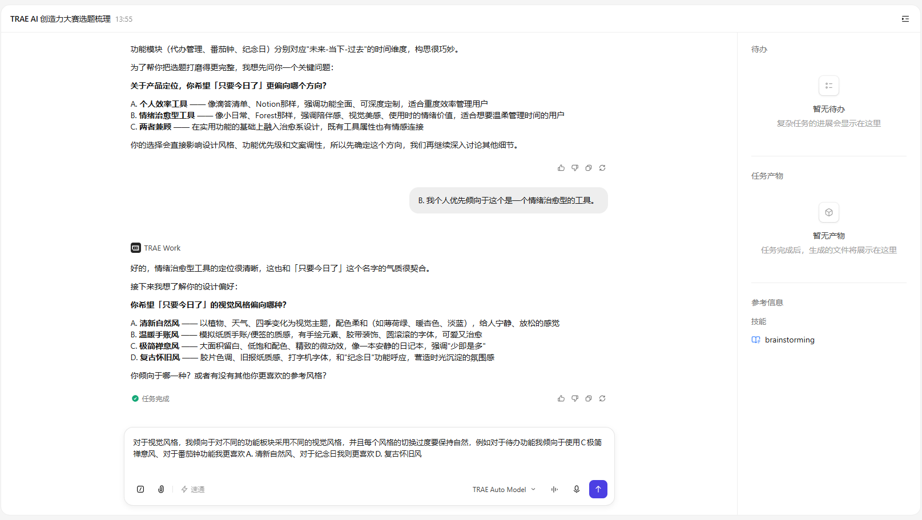Send message with purple arrow button
This screenshot has height=520, width=922.
point(598,489)
